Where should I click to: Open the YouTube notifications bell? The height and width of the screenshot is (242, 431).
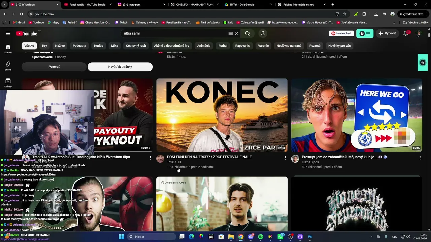[406, 33]
